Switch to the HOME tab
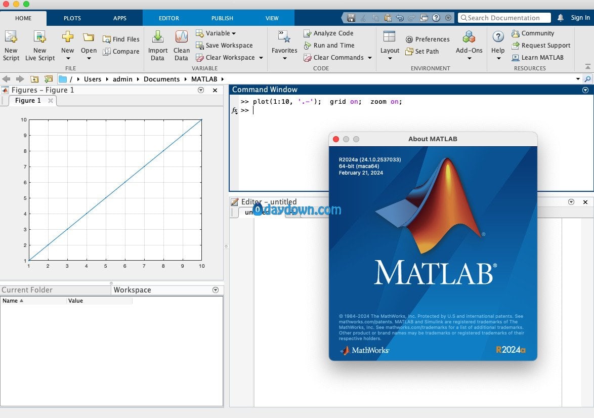The image size is (594, 418). (x=23, y=18)
